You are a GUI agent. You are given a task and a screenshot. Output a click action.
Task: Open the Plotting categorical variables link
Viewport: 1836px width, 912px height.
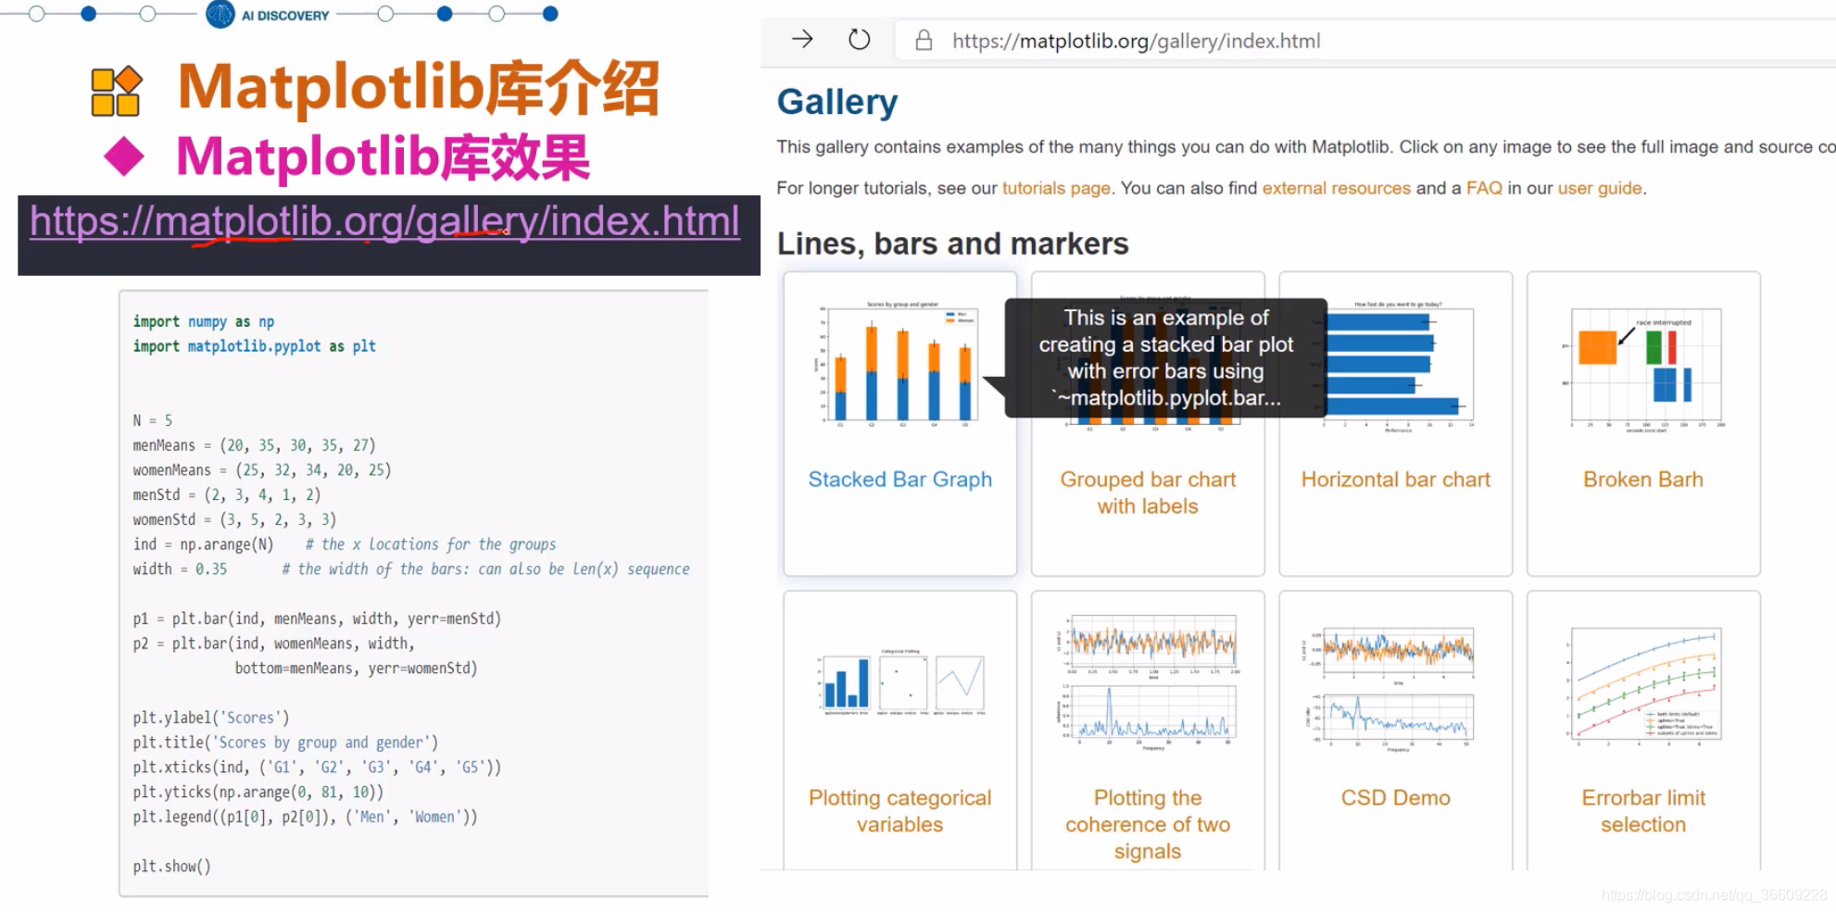click(x=899, y=811)
